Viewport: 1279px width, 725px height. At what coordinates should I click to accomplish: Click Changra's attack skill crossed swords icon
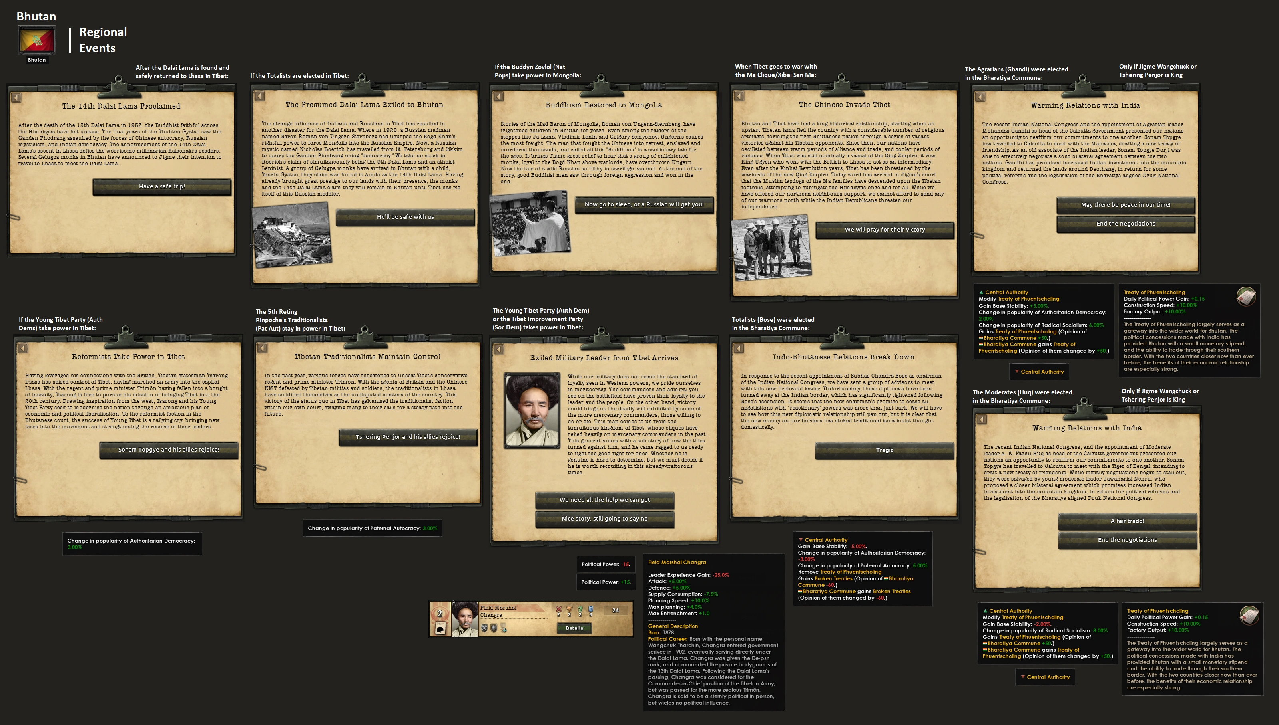pyautogui.click(x=559, y=609)
